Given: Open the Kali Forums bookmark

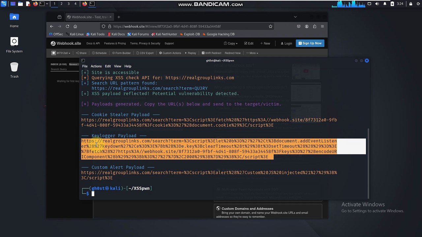Looking at the screenshot, I should pos(138,34).
